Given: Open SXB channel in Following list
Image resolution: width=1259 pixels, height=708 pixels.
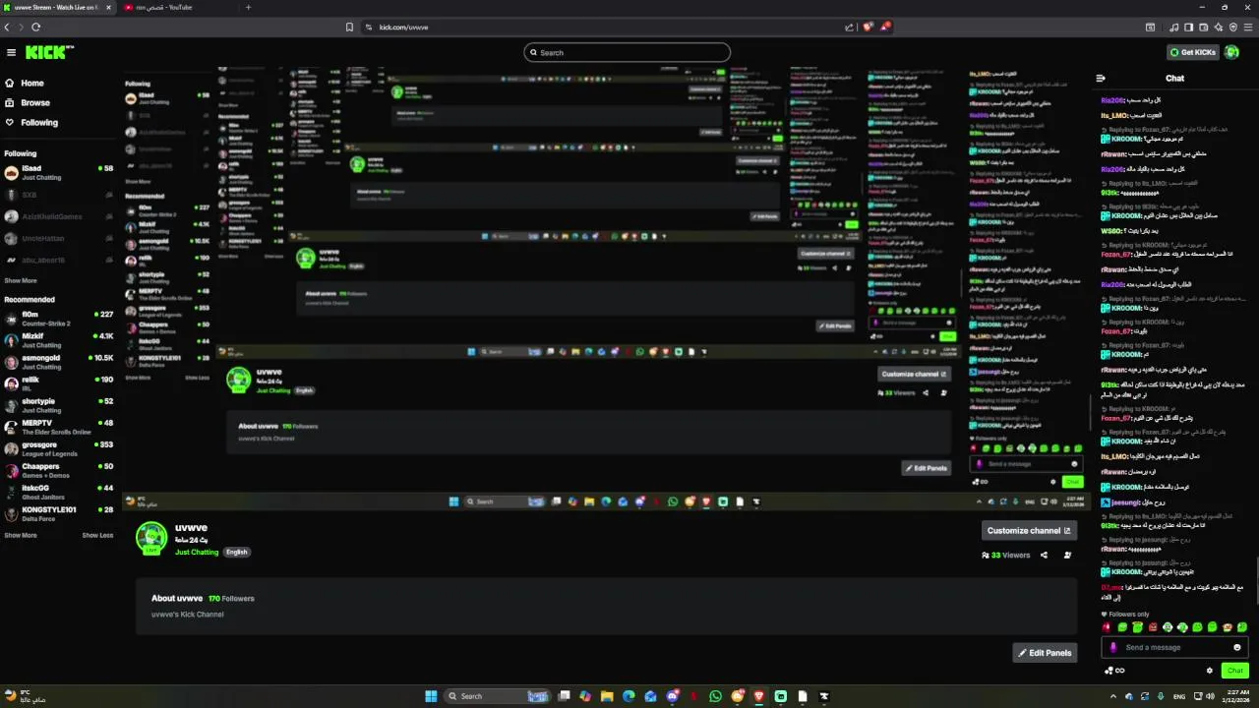Looking at the screenshot, I should (x=59, y=195).
